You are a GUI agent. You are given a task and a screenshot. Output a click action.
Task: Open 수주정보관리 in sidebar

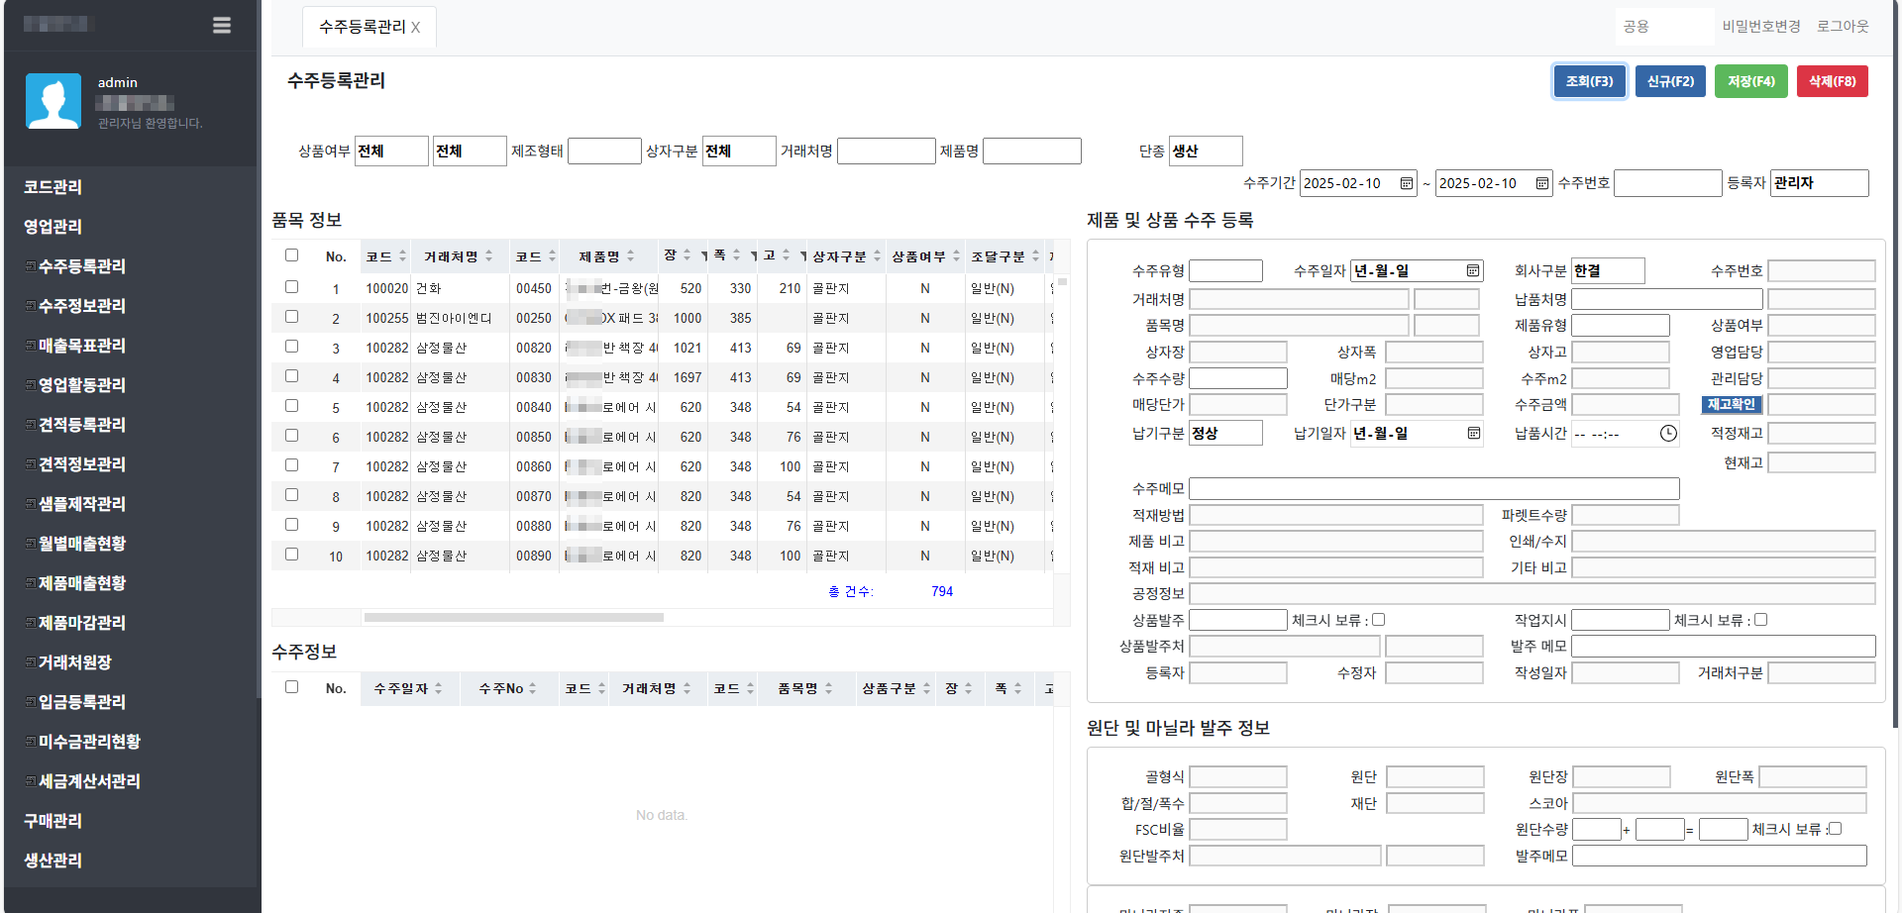point(81,306)
